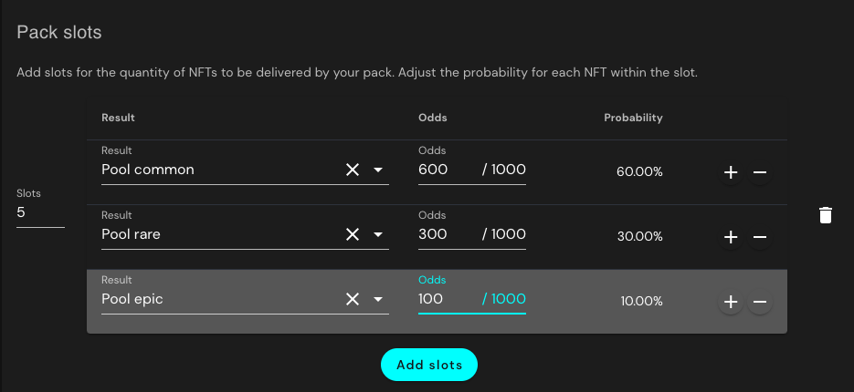Screen dimensions: 854x392
Task: Focus the odds field showing 300
Action: (x=446, y=234)
